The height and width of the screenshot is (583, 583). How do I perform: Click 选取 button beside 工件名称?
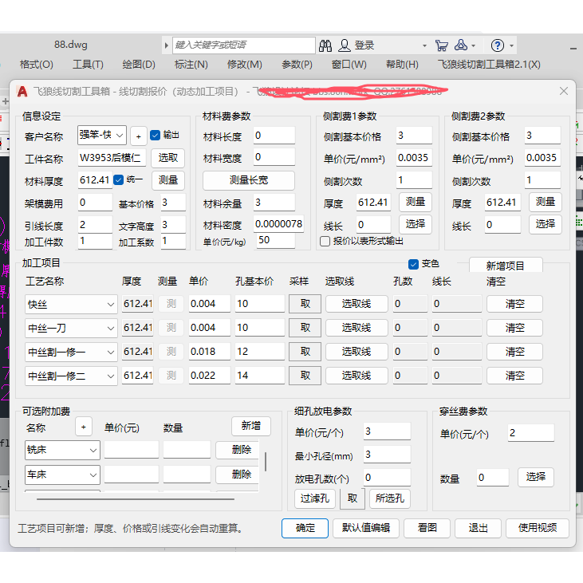coord(168,158)
